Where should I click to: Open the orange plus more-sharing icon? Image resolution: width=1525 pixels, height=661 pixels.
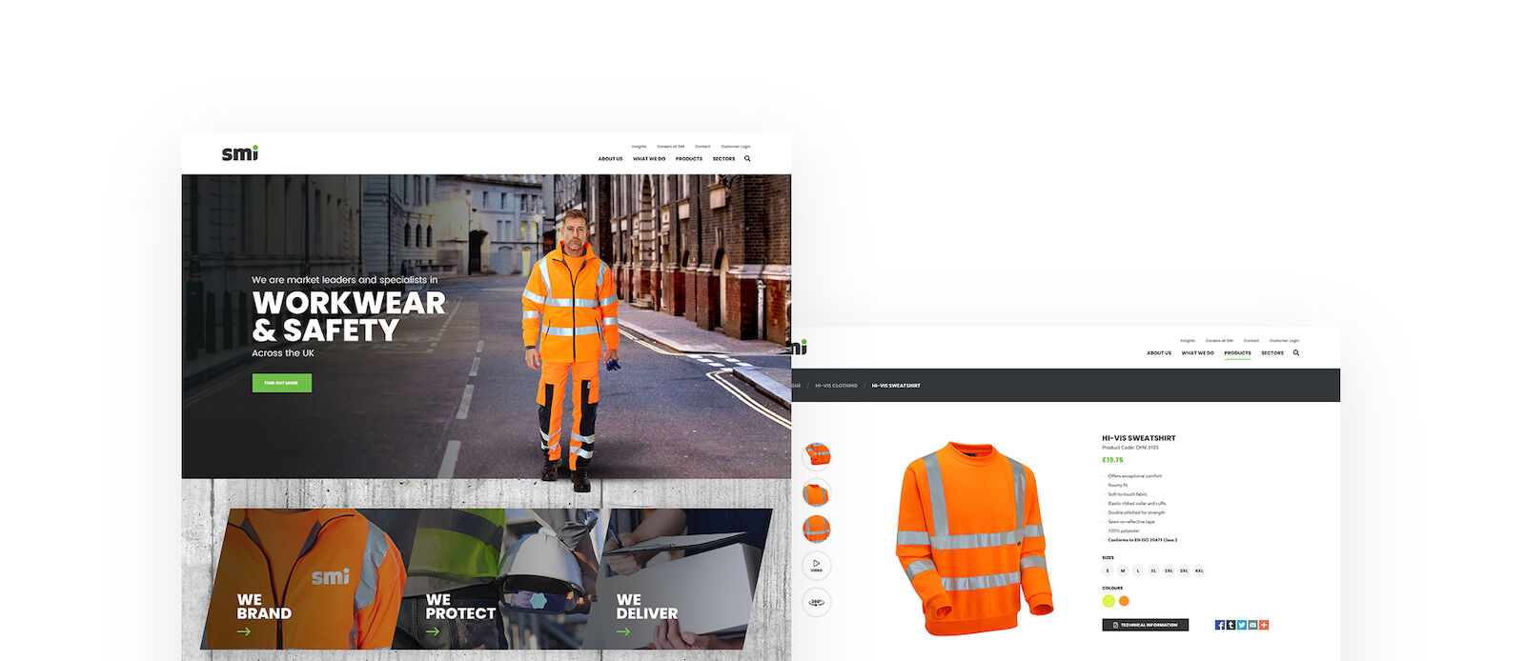click(x=1264, y=625)
